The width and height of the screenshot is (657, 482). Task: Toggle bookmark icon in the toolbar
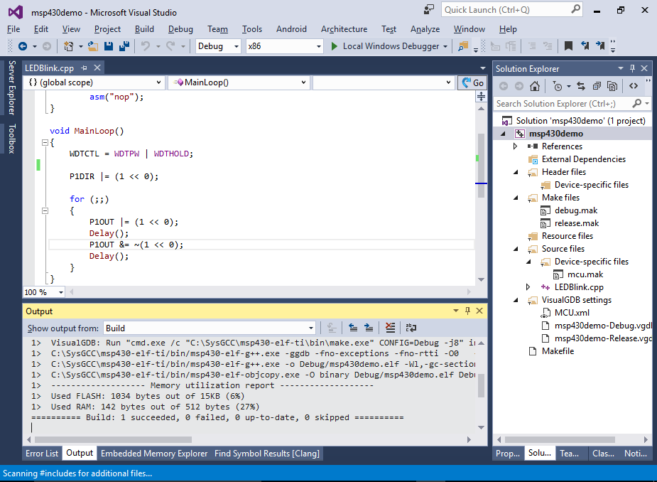pos(569,45)
